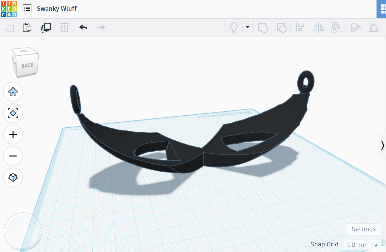Click the blue 3D design view button
This screenshot has width=386, height=252.
tap(382, 9)
